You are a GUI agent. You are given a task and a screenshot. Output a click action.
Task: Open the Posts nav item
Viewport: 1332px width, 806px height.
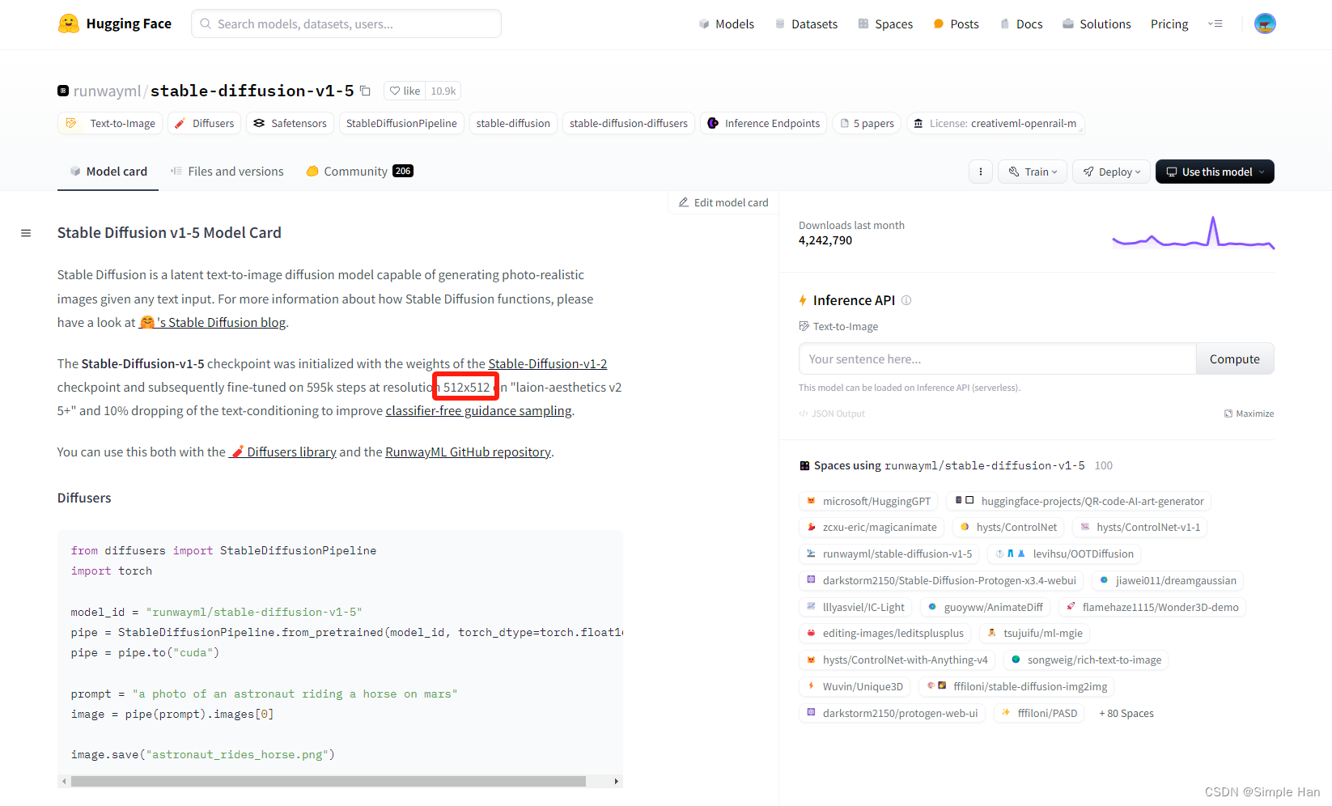[x=956, y=24]
